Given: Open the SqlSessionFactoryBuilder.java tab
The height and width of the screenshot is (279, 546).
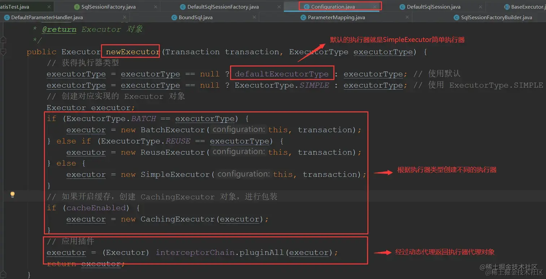Looking at the screenshot, I should click(496, 17).
